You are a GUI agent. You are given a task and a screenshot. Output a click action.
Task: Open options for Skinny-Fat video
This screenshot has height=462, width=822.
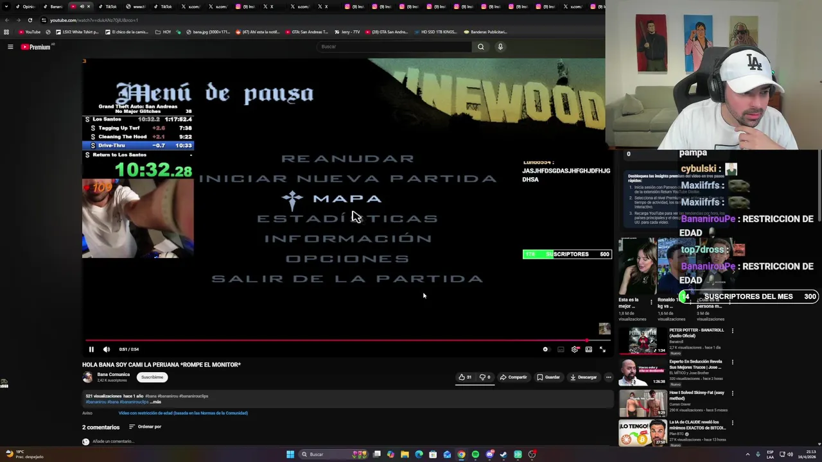point(732,393)
